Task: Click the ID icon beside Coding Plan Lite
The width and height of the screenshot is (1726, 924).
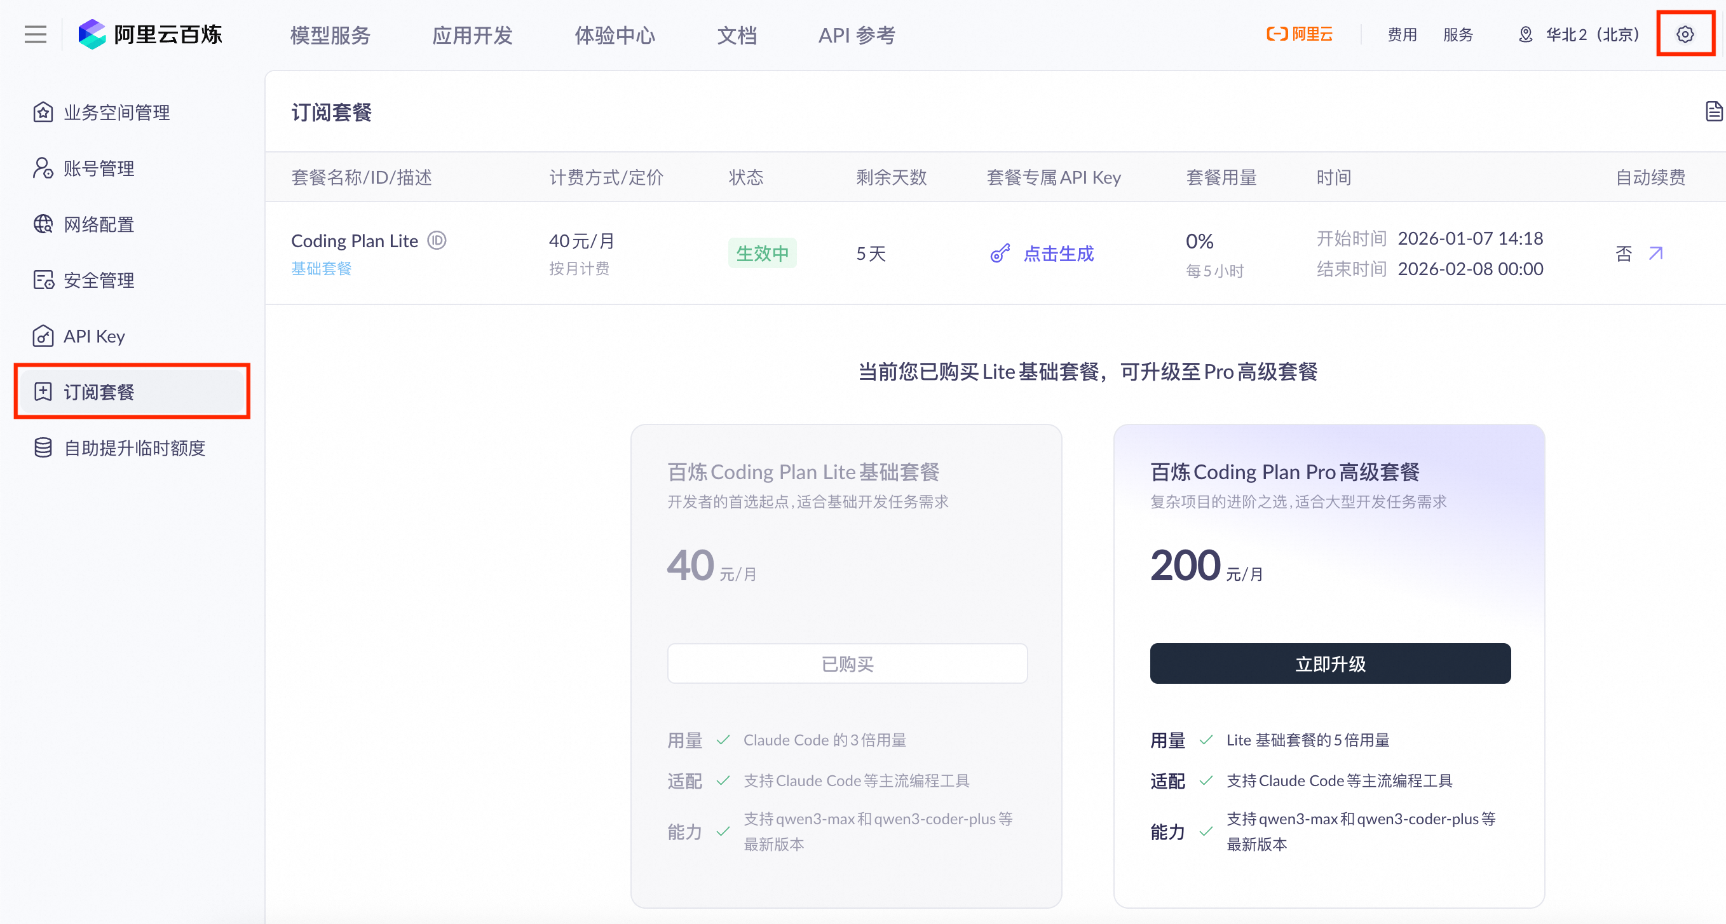Action: coord(437,240)
